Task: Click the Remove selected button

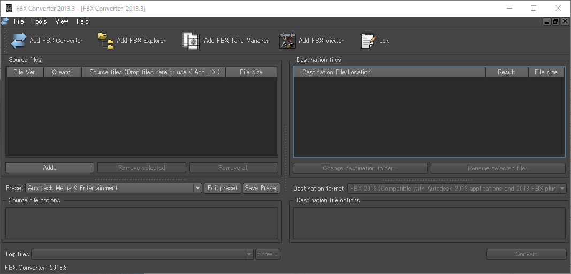Action: click(x=142, y=168)
